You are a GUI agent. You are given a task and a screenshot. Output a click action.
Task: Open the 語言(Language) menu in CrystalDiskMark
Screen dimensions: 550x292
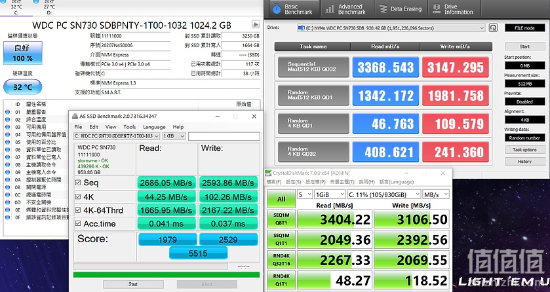coord(397,182)
